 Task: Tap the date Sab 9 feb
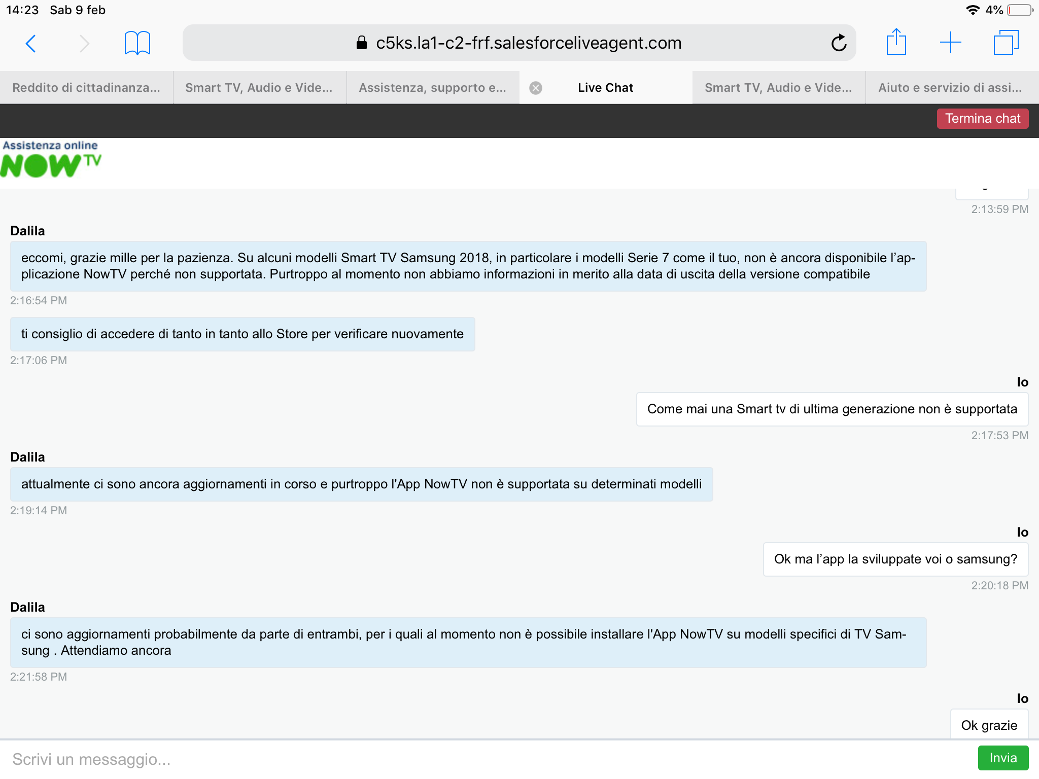tap(78, 10)
